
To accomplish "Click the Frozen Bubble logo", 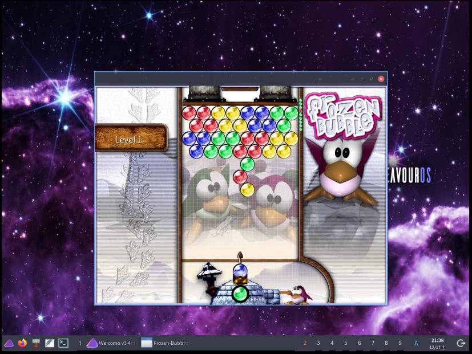I will coord(344,115).
